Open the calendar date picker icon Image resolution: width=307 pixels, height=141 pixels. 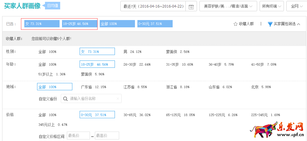click(x=191, y=7)
